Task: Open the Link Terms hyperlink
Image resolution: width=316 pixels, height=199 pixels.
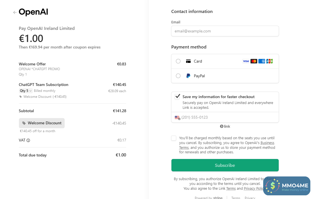Action: 231,189
